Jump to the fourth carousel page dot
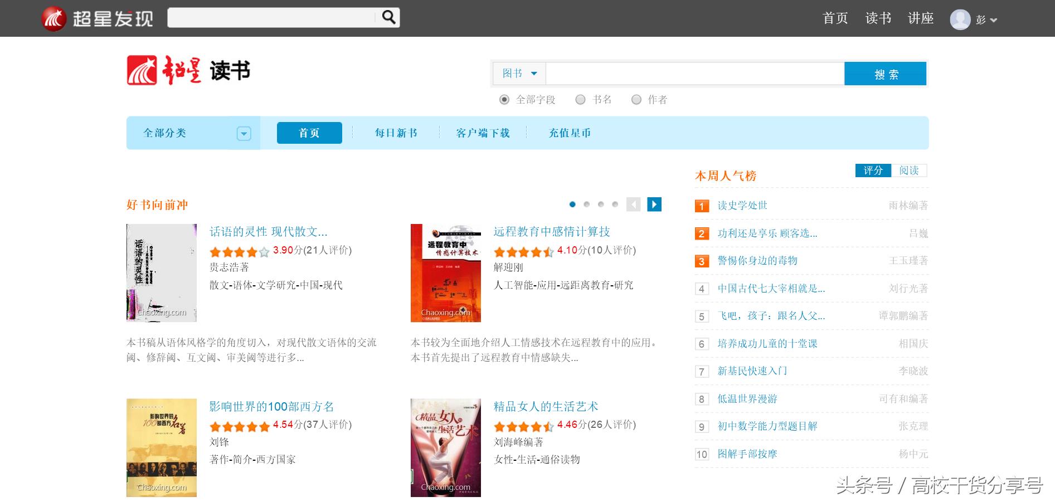This screenshot has width=1055, height=502. 615,204
